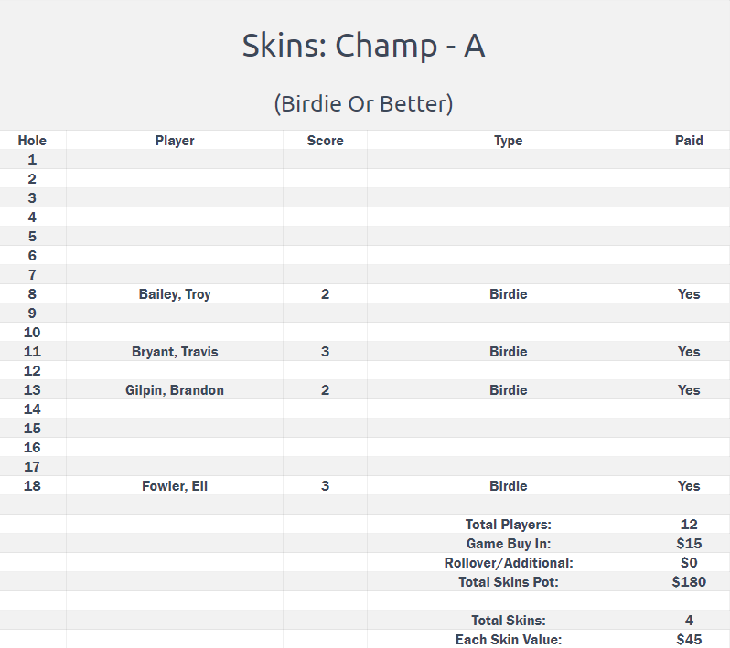The image size is (730, 648).
Task: Select the Total Players value 12
Action: pos(689,525)
